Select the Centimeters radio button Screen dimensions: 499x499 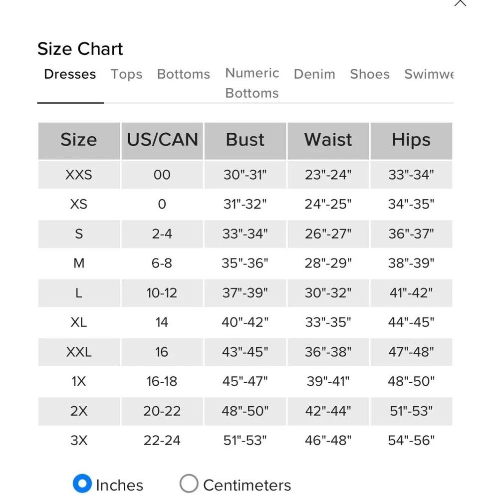point(189,484)
